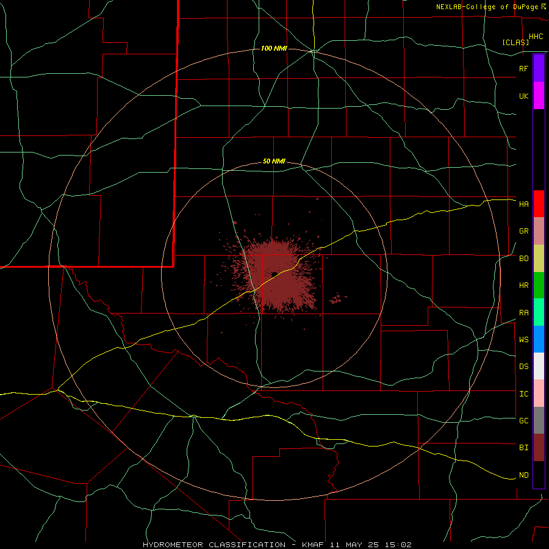Click the DS legend label
The width and height of the screenshot is (549, 549).
tap(523, 367)
